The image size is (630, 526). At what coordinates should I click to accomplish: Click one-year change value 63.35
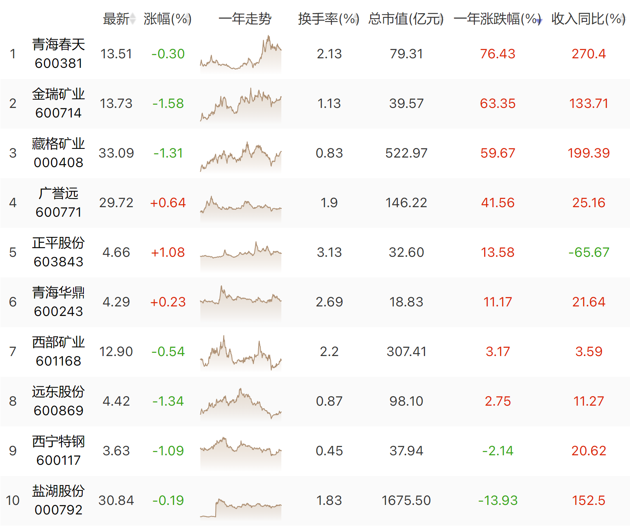click(498, 103)
